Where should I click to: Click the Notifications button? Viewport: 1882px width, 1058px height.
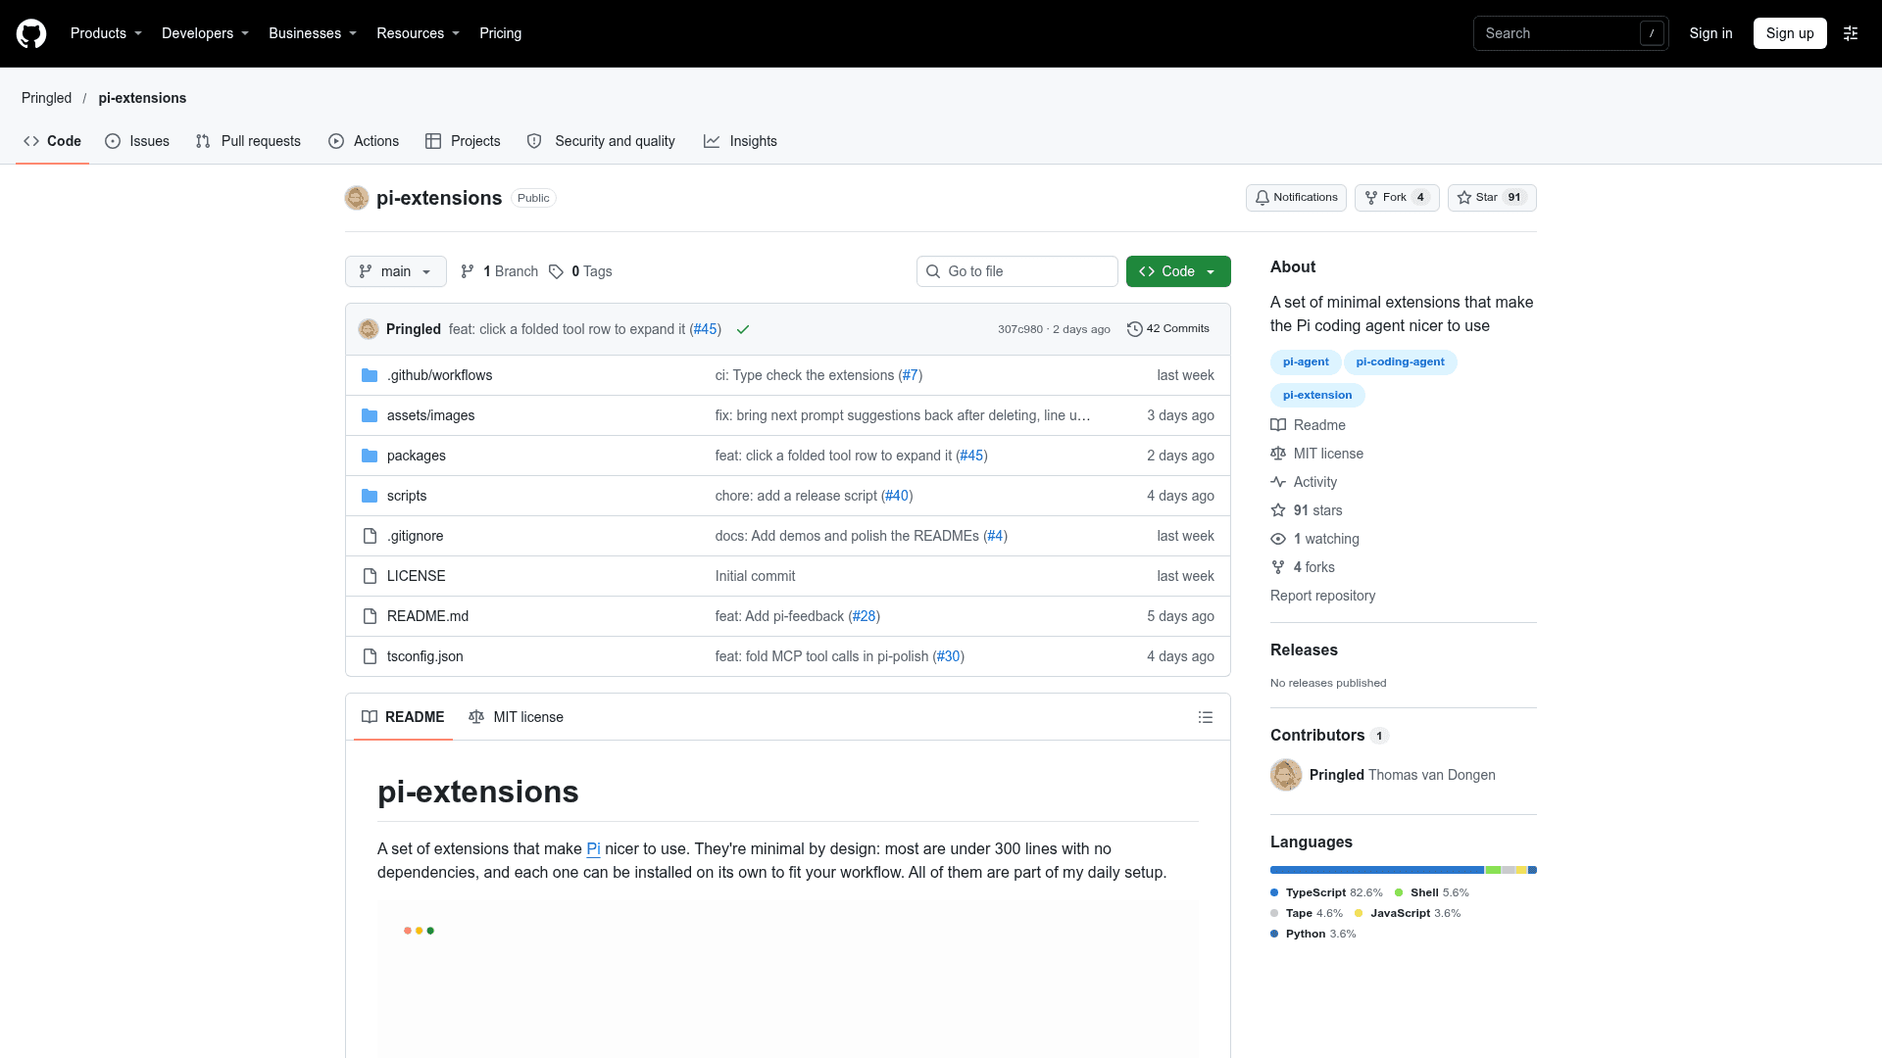pos(1296,198)
